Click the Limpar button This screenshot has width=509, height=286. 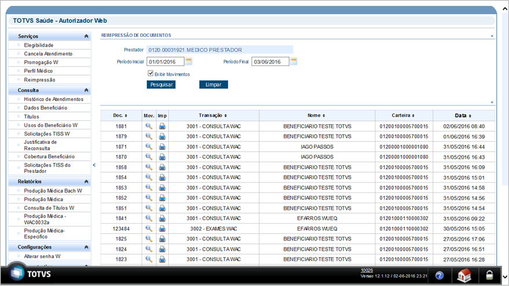(x=213, y=84)
